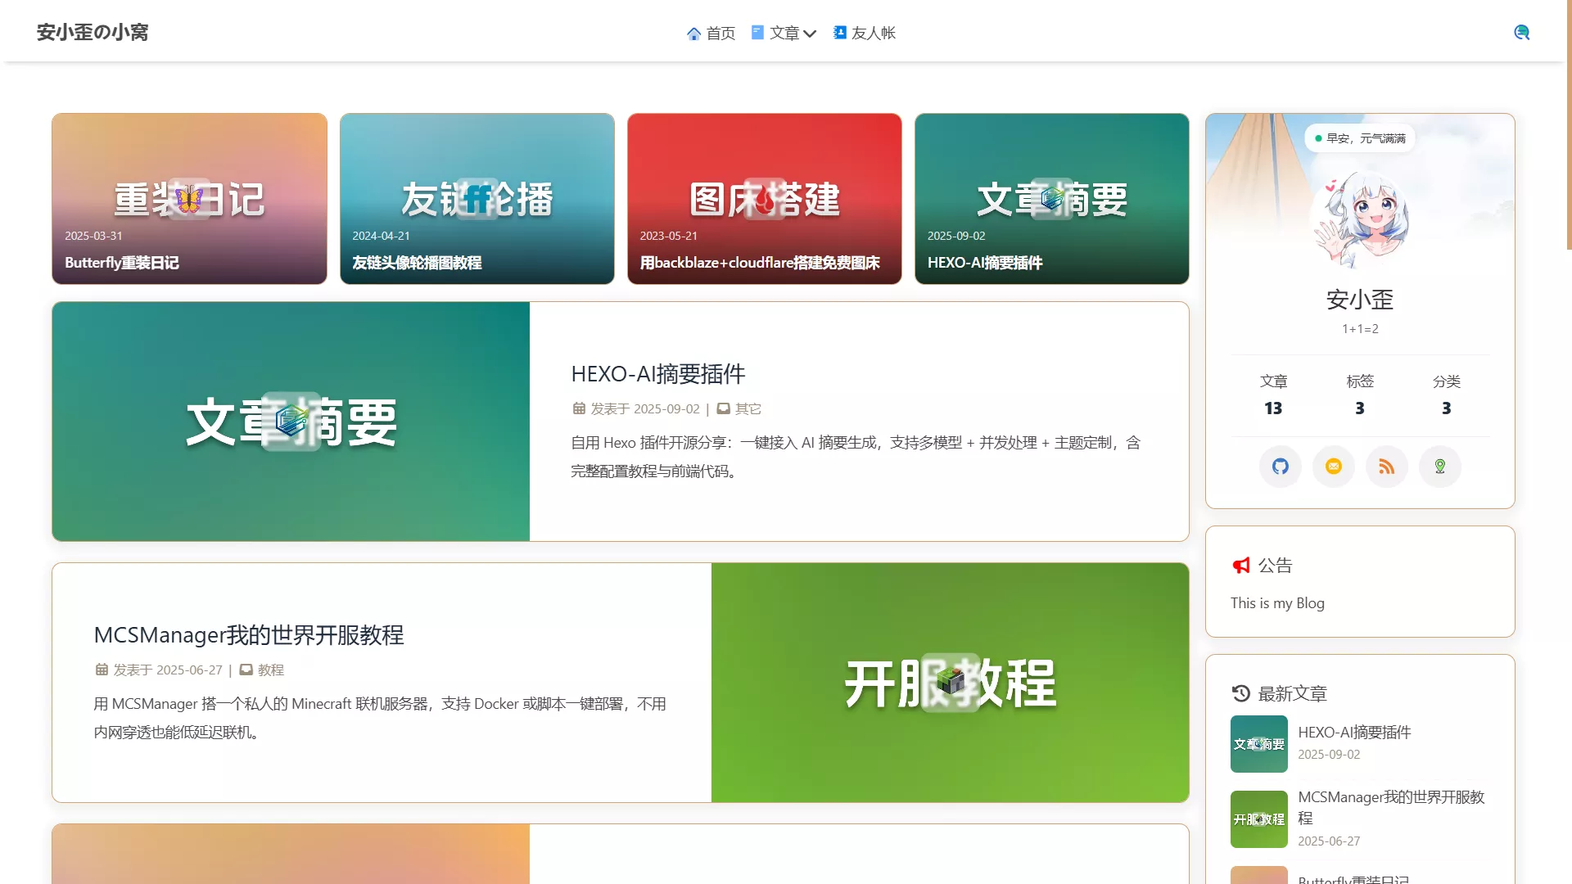Open the GitHub profile icon

pos(1281,467)
